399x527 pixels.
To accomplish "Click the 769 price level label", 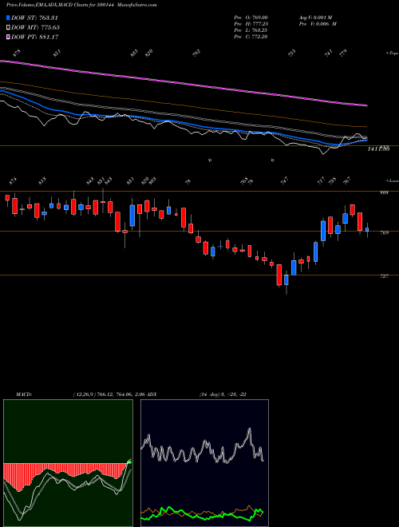I will [x=384, y=232].
